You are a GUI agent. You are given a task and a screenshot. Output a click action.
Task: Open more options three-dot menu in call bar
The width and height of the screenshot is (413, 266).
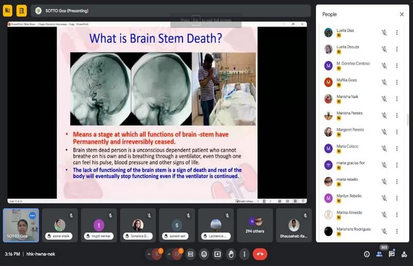pos(244,254)
